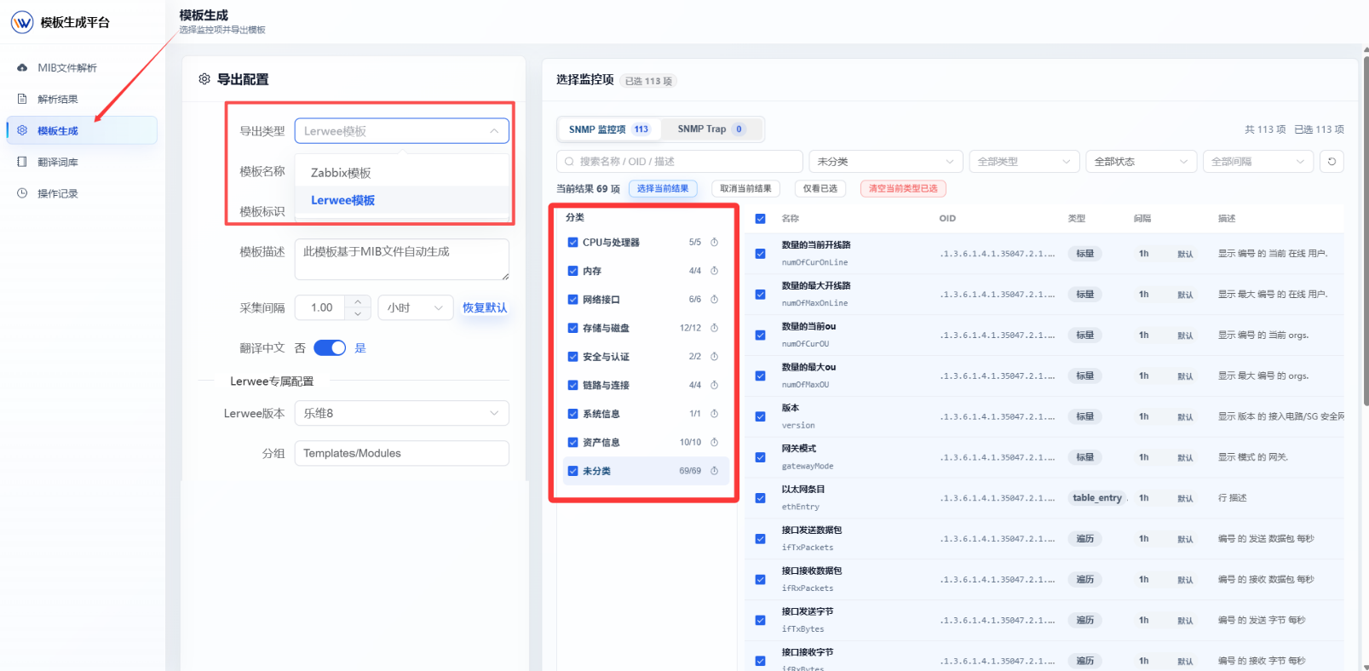Open 翻译词库 via its book icon
This screenshot has height=671, width=1369.
coord(22,162)
